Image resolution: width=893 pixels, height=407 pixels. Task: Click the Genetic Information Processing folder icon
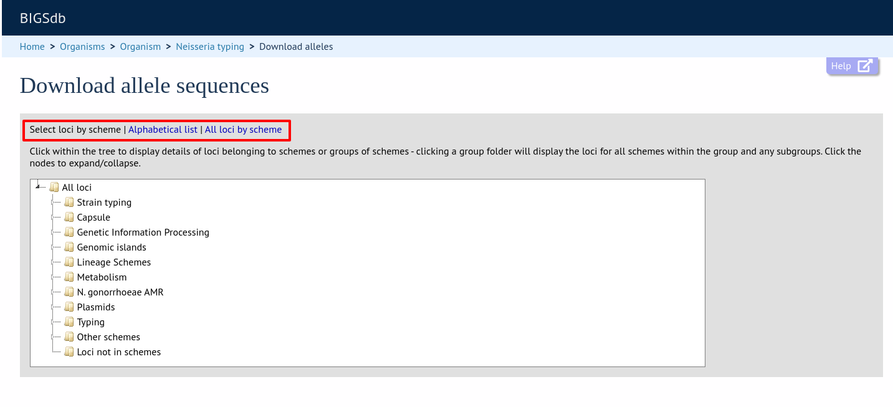[69, 232]
